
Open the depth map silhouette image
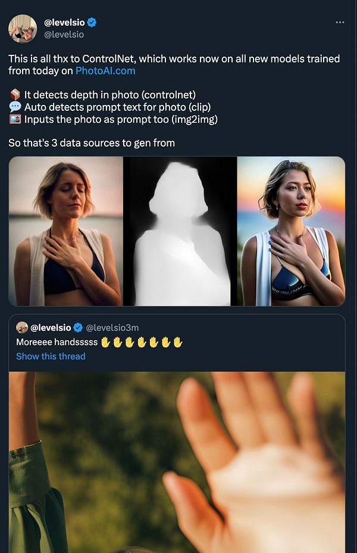point(180,231)
